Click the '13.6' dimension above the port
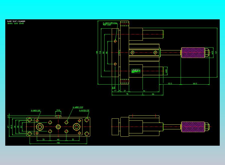225x165 pixels. click(58, 110)
